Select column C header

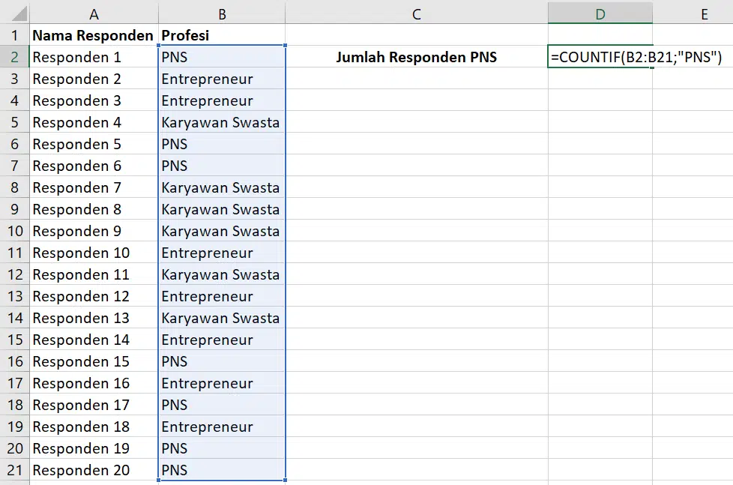417,13
